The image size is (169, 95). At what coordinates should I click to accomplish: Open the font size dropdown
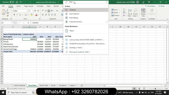[x=33, y=11]
